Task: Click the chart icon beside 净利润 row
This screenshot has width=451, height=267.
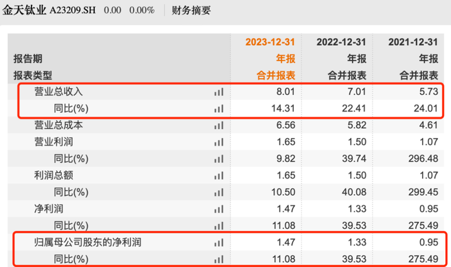Action: coord(218,209)
